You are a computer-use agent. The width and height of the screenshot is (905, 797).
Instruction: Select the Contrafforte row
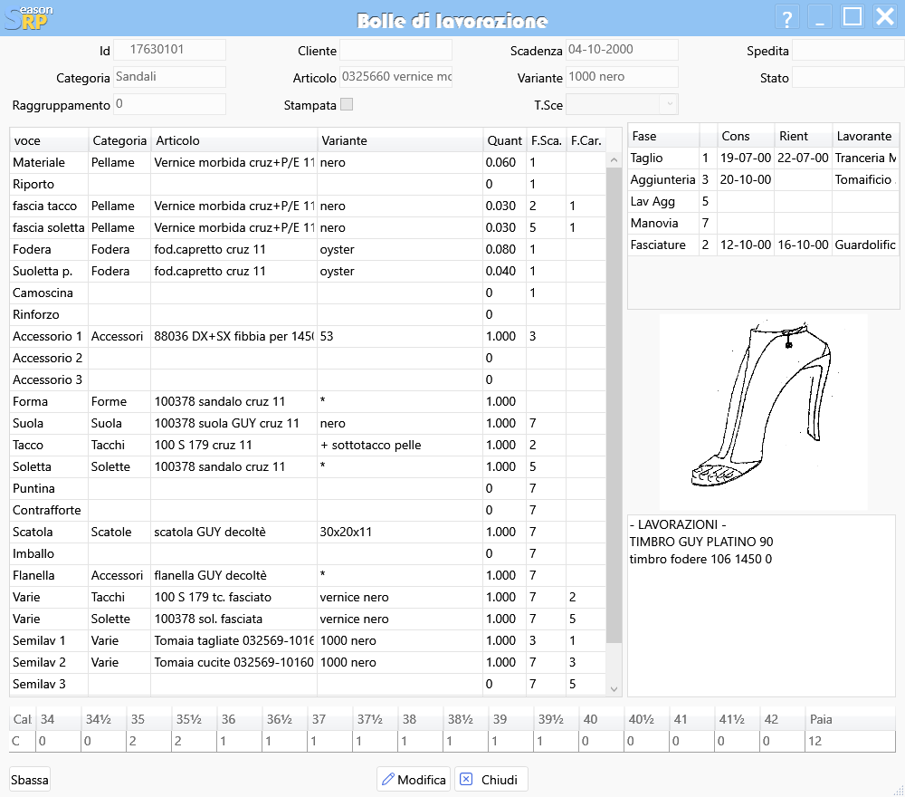(x=308, y=510)
